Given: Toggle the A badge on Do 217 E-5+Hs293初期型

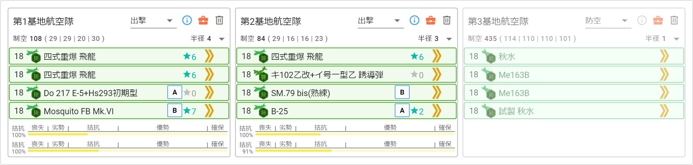Looking at the screenshot, I should click(175, 92).
